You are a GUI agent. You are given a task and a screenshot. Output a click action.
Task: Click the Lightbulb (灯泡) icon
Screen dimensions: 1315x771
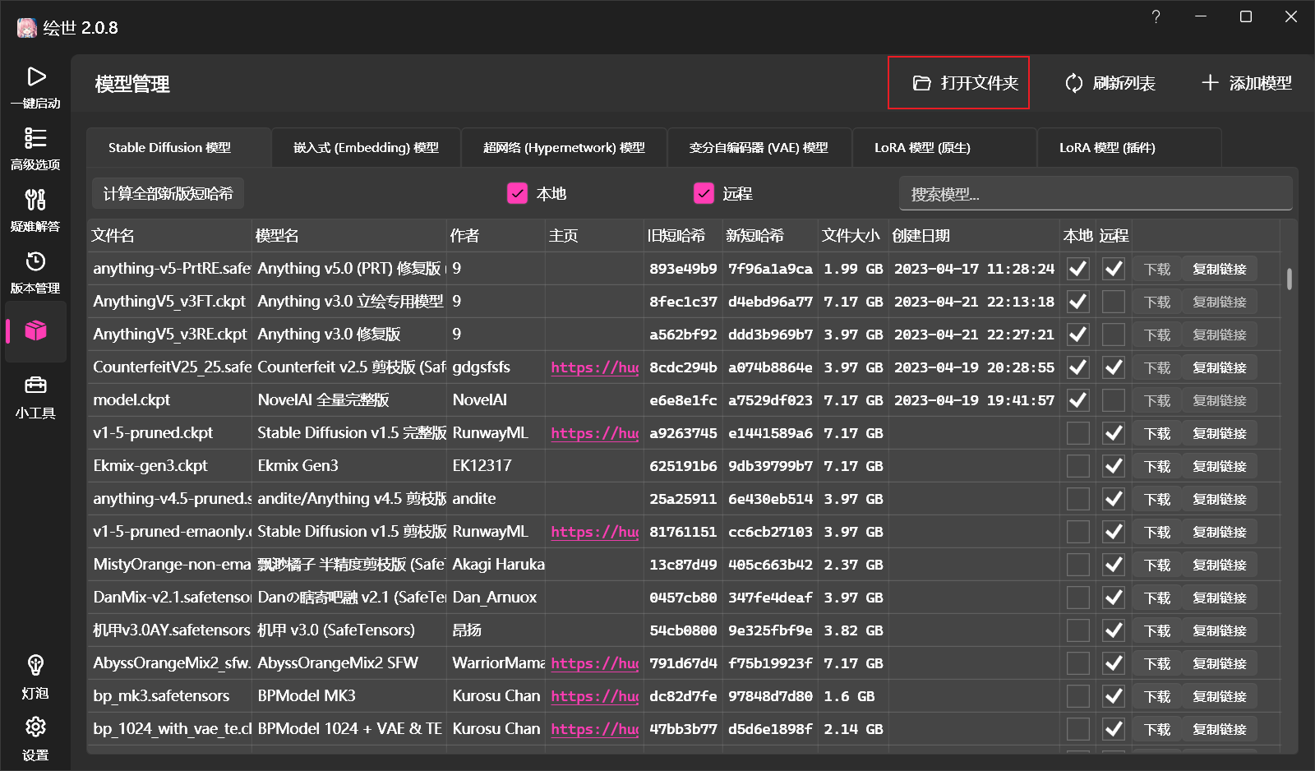pyautogui.click(x=35, y=665)
